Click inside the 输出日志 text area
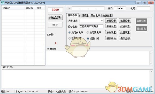155x94 pixels. tap(76, 79)
